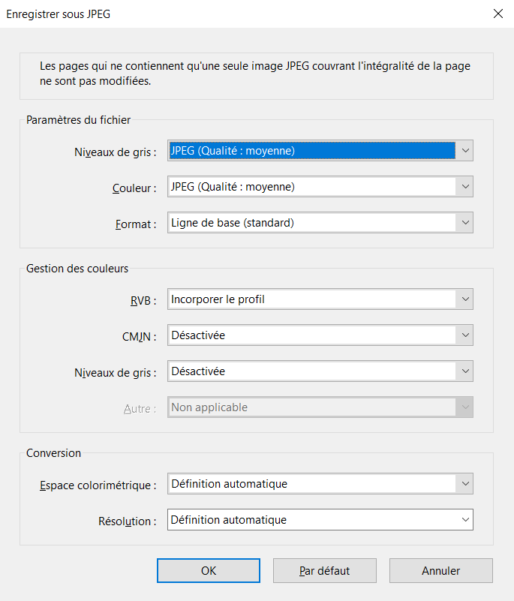Click the Annuler button
The height and width of the screenshot is (601, 514).
(x=440, y=570)
